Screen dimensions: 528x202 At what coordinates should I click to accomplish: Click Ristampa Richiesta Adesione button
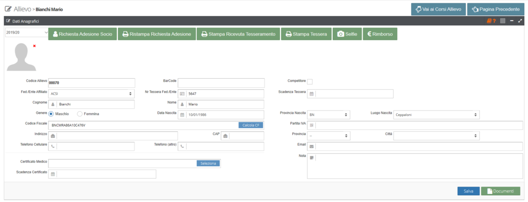tap(157, 34)
